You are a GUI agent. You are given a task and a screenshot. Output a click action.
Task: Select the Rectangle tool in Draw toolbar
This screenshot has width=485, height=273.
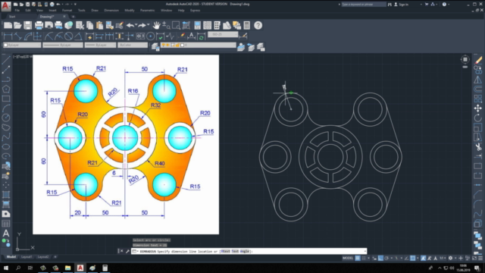[6, 99]
